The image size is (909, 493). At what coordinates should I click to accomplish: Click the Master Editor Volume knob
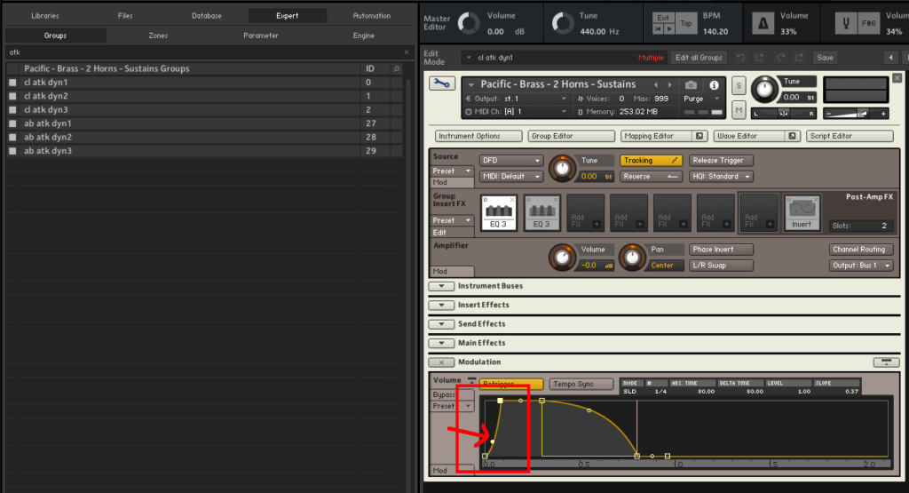click(469, 23)
